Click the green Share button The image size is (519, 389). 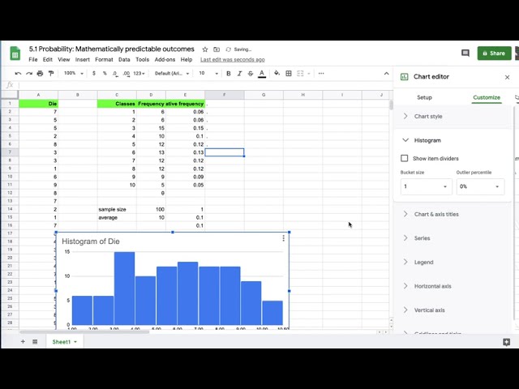coord(494,53)
